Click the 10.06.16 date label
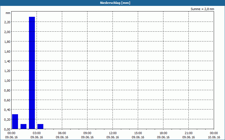The image size is (225, 140). [x=214, y=137]
